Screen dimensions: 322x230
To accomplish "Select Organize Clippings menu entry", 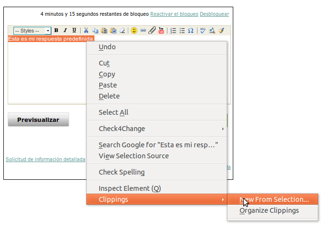I will click(x=269, y=210).
